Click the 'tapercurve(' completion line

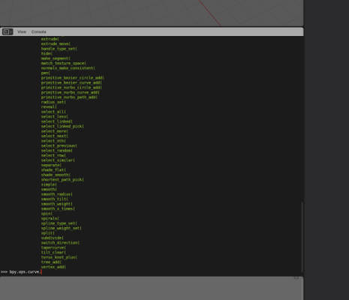pyautogui.click(x=53, y=247)
